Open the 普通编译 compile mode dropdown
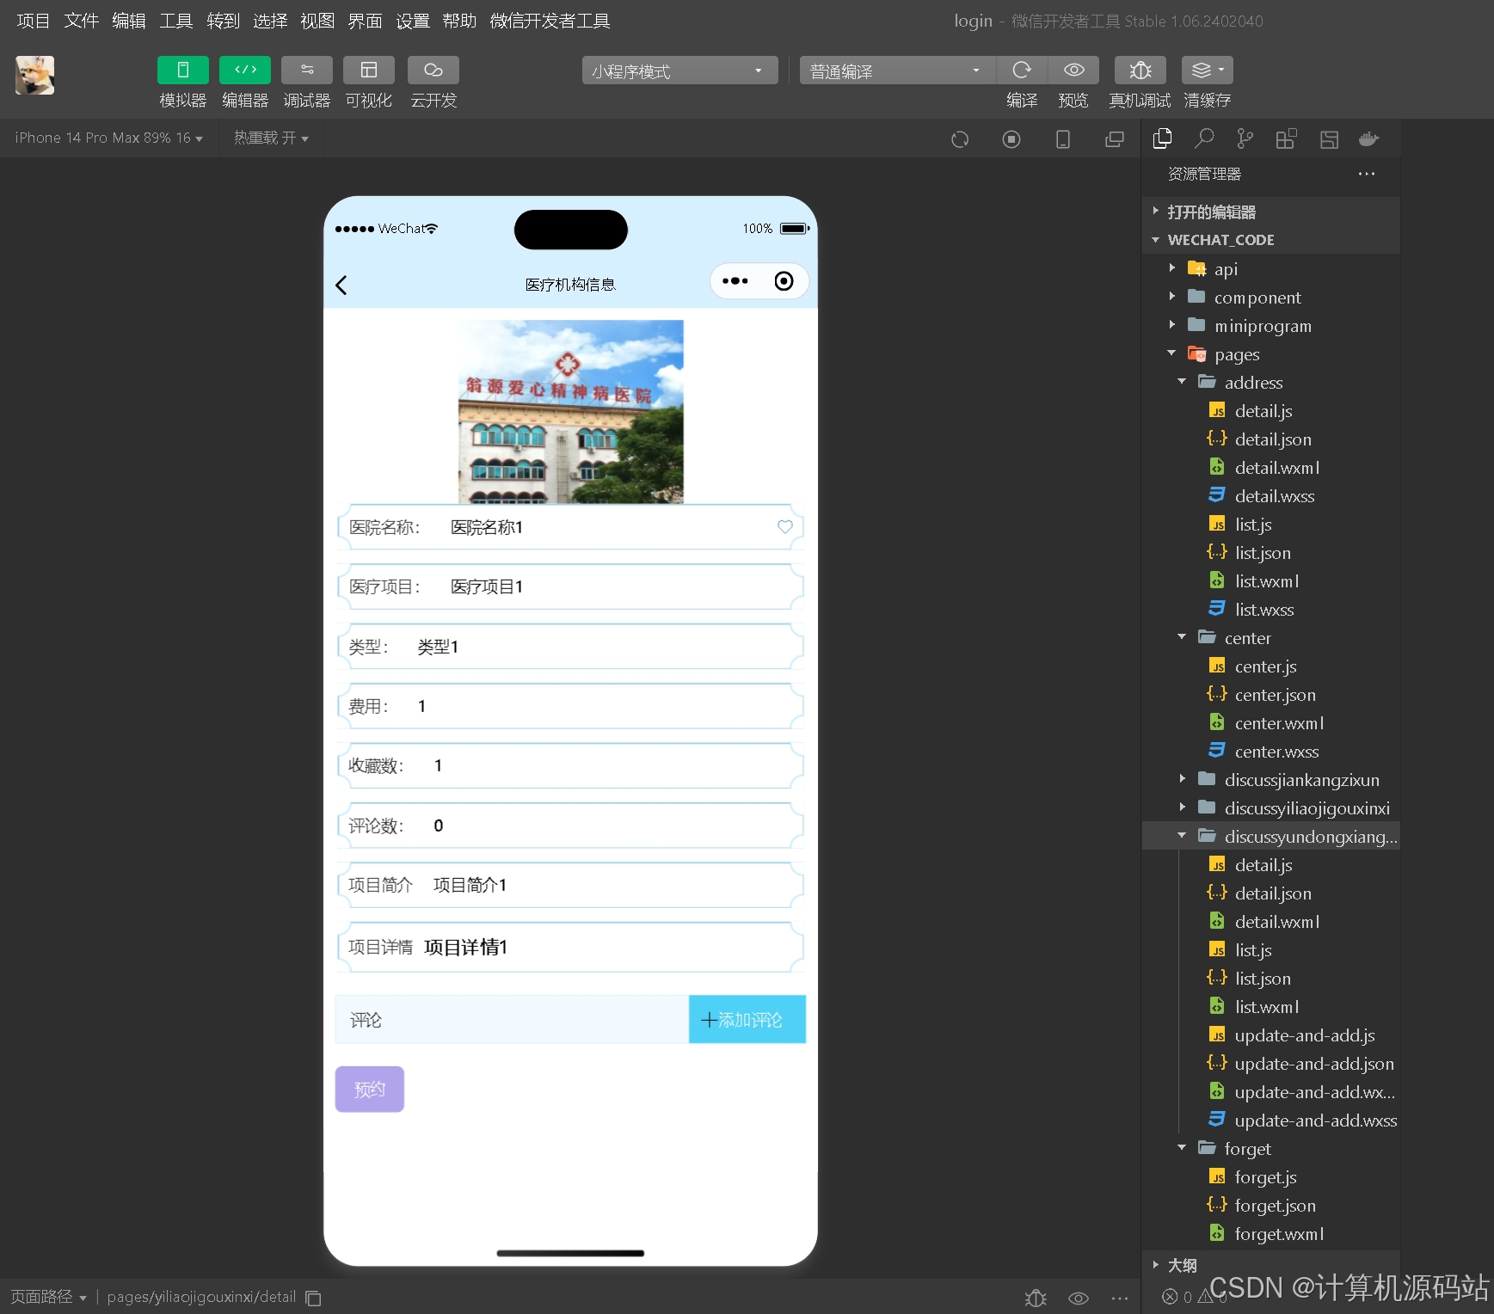The image size is (1494, 1314). [897, 71]
